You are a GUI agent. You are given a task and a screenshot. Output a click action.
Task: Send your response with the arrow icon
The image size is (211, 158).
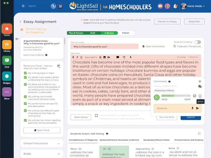(197, 108)
